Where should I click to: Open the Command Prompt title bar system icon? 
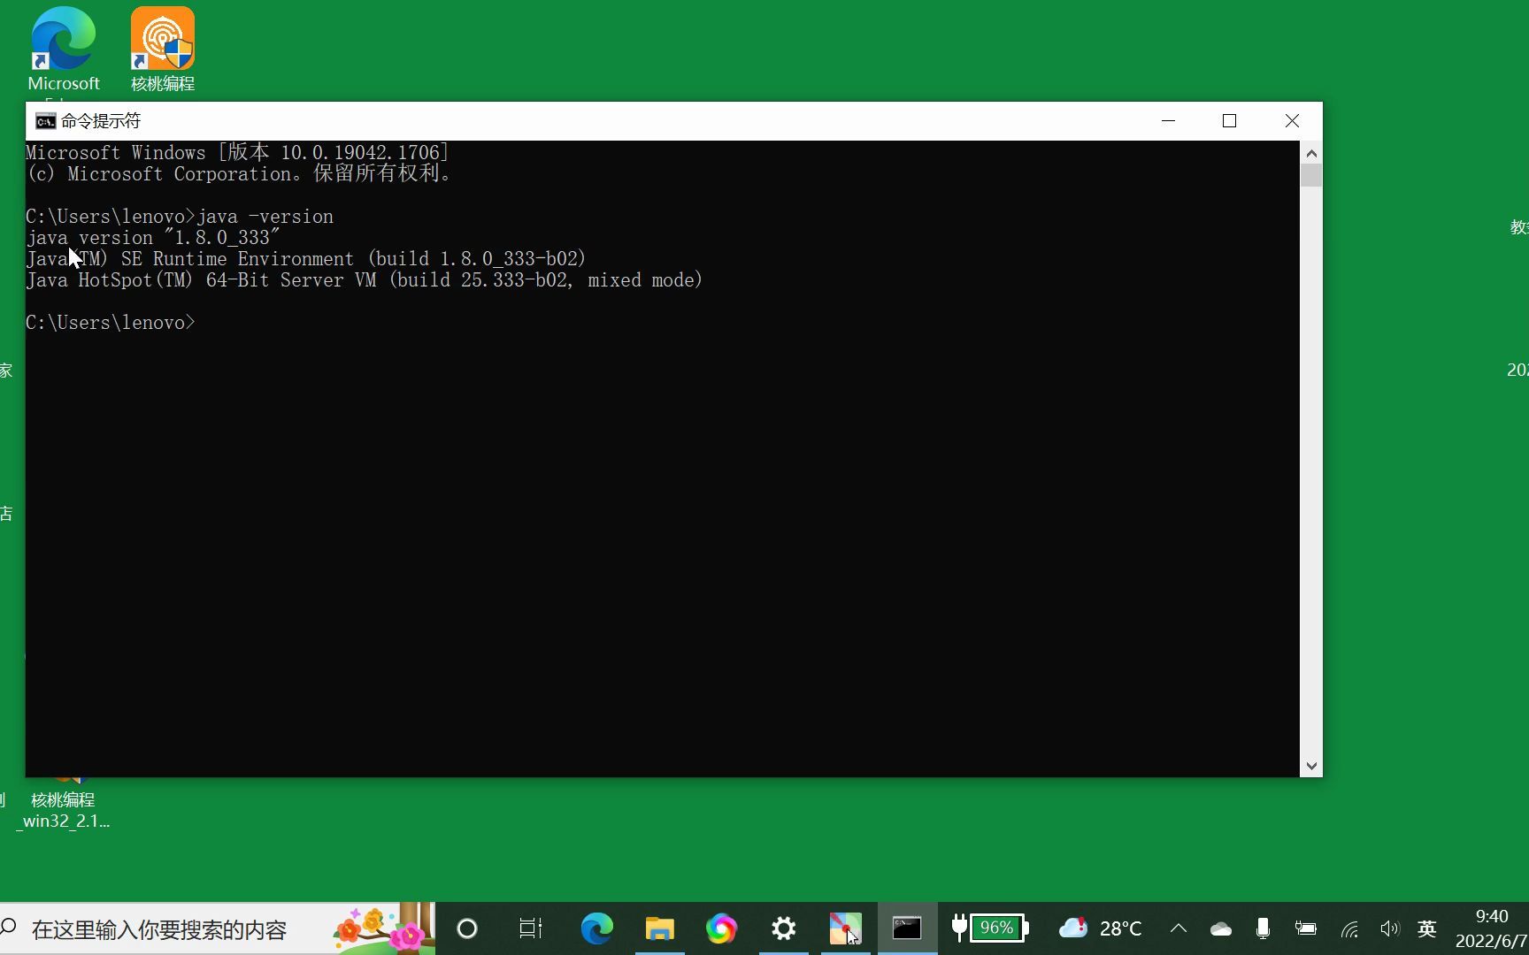click(45, 121)
